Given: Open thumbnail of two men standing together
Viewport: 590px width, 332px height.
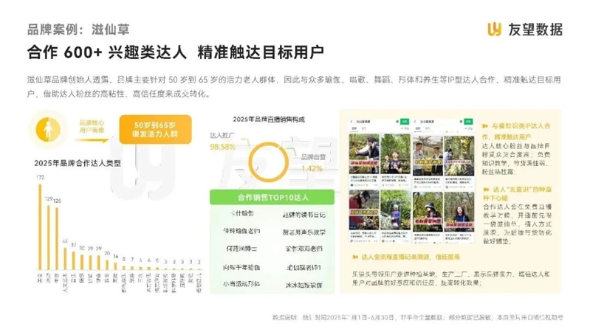Looking at the screenshot, I should click(428, 155).
